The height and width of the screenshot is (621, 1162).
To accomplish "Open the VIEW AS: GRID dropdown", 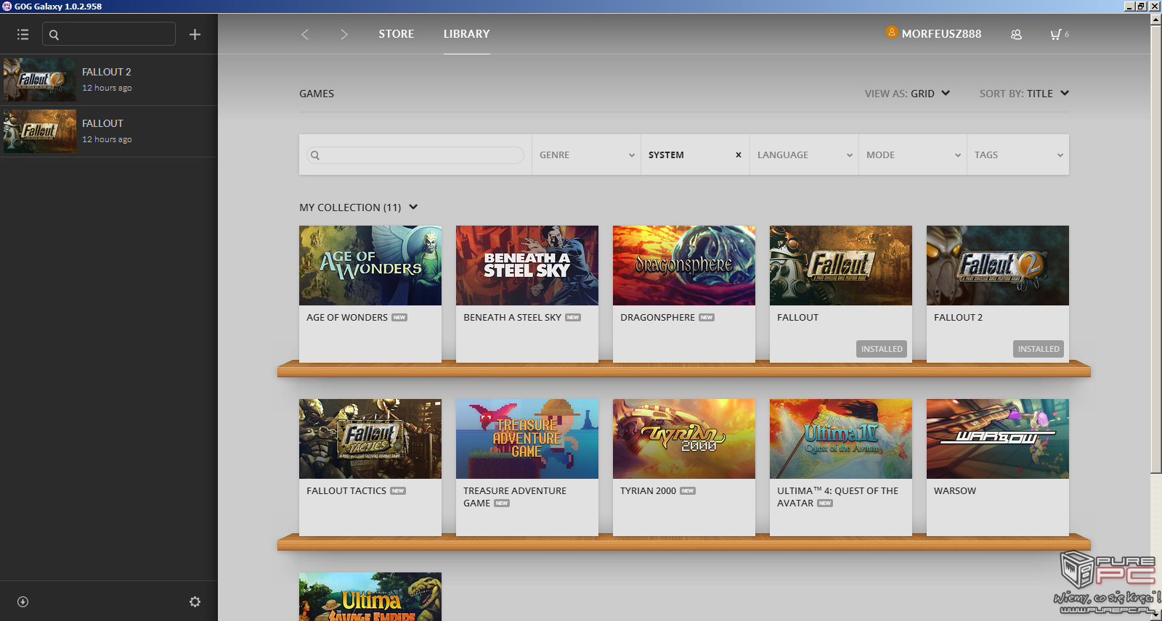I will coord(907,94).
